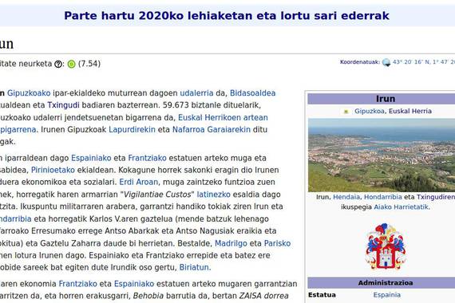The image size is (455, 303).
Task: Follow the Hondarribia link in the photo caption
Action: (x=382, y=197)
